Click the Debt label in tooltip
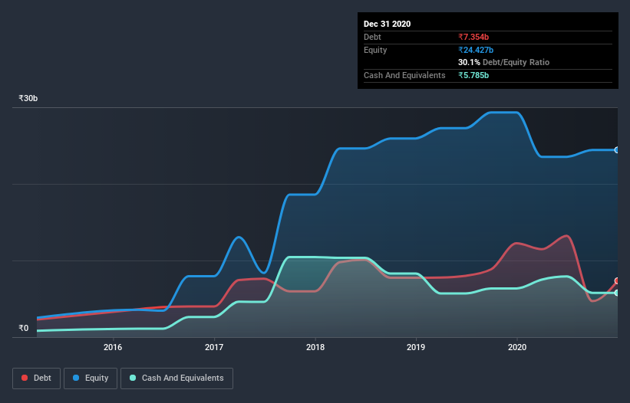Image resolution: width=630 pixels, height=403 pixels. click(x=372, y=37)
